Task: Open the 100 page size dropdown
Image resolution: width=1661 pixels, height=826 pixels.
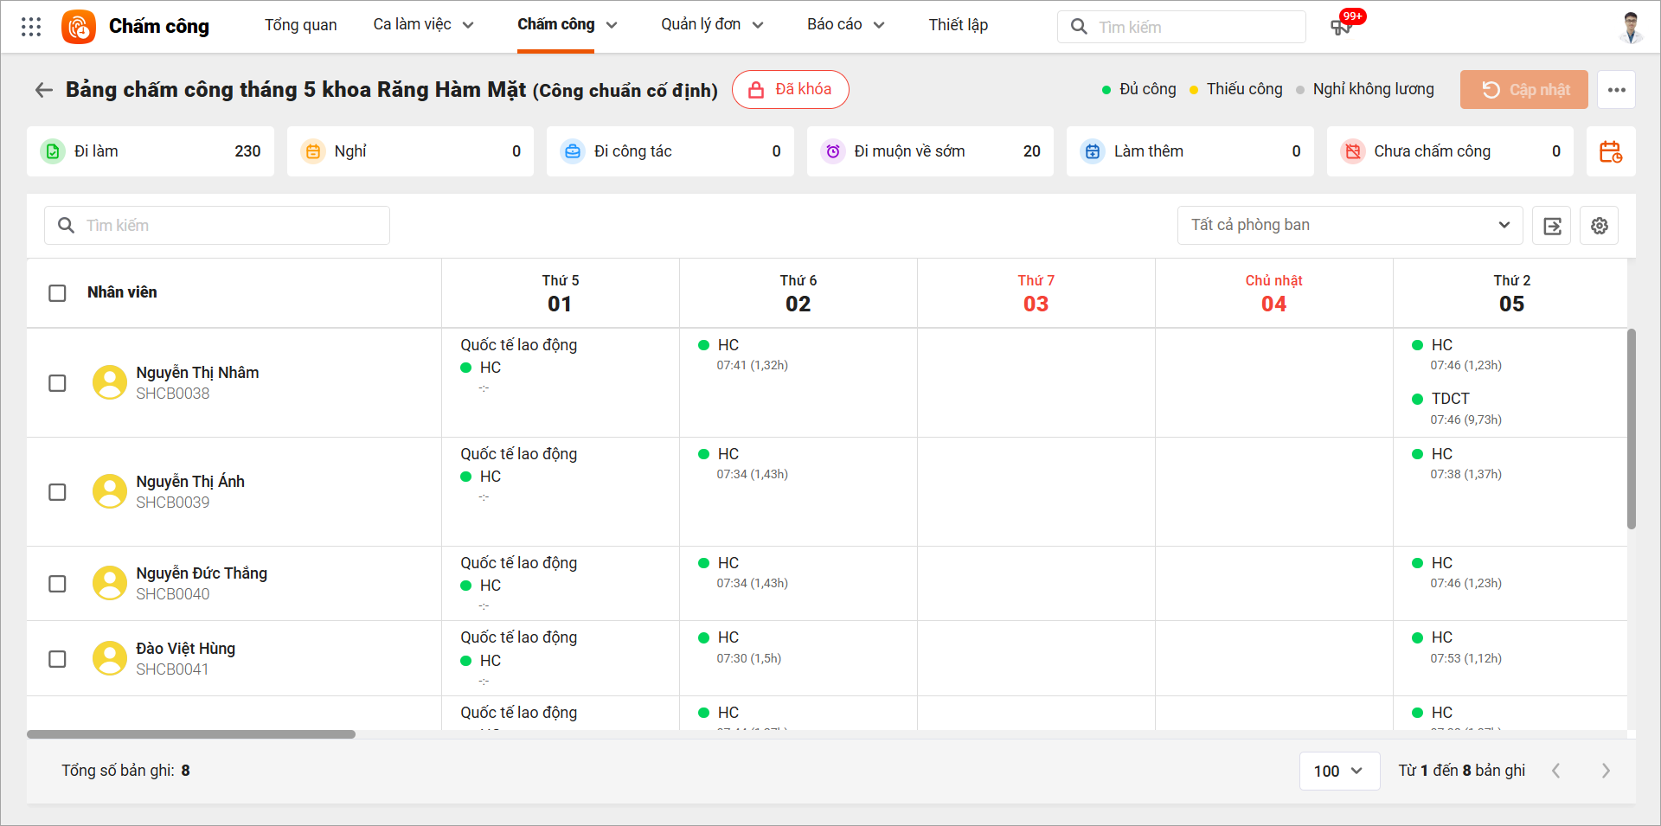Action: [x=1338, y=771]
